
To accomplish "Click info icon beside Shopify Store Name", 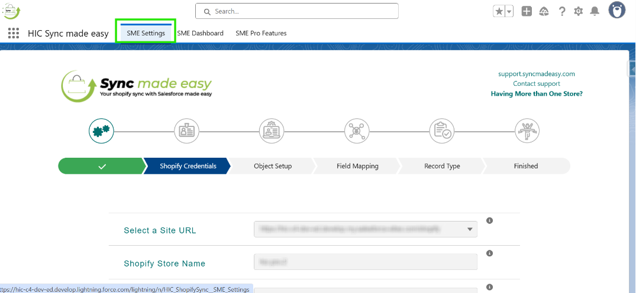I will click(490, 253).
